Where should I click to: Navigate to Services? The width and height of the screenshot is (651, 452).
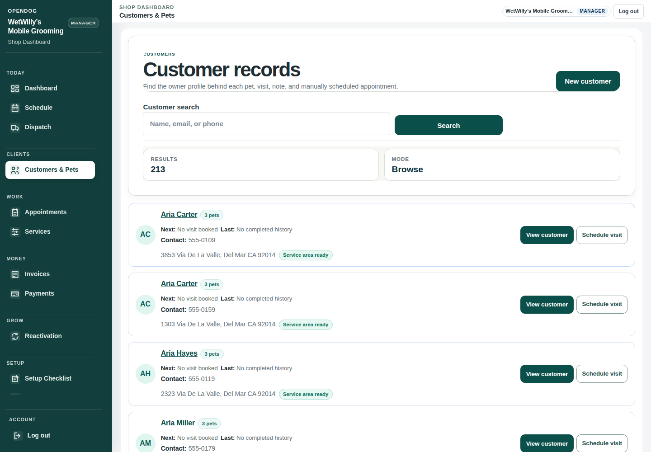click(x=50, y=232)
